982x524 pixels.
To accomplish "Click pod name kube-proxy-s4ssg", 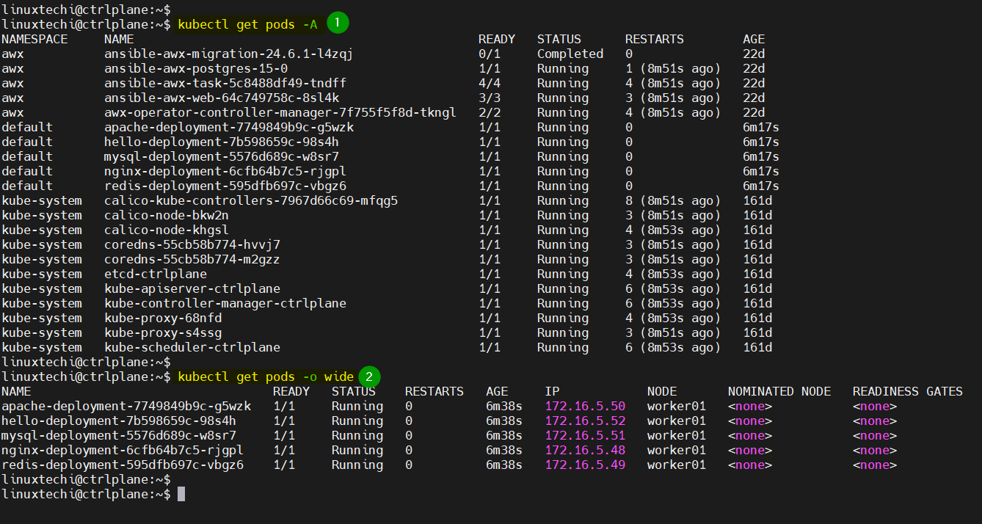I will point(163,333).
